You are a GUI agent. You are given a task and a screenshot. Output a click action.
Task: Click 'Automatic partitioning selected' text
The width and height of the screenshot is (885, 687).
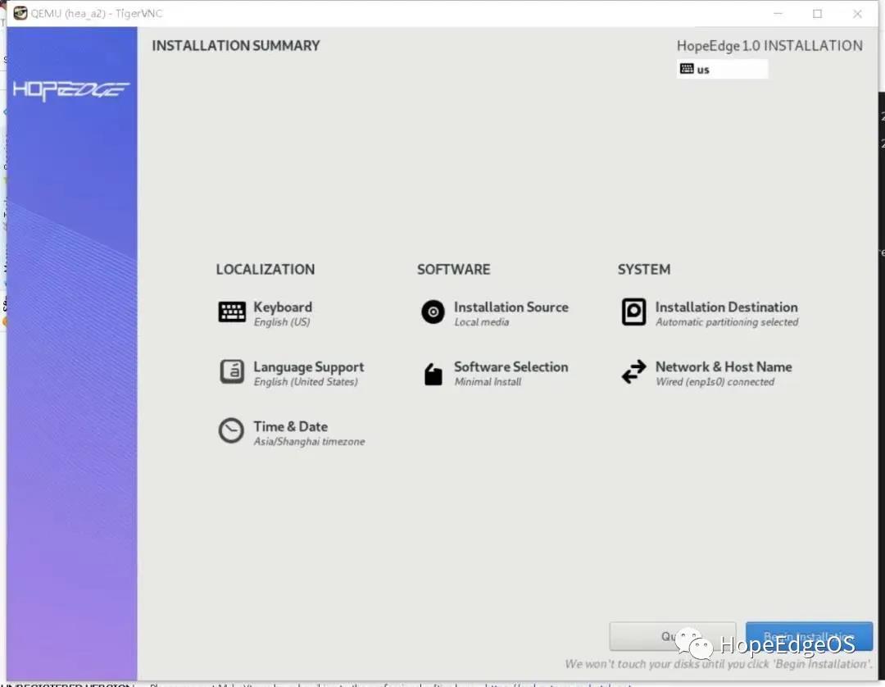click(727, 322)
